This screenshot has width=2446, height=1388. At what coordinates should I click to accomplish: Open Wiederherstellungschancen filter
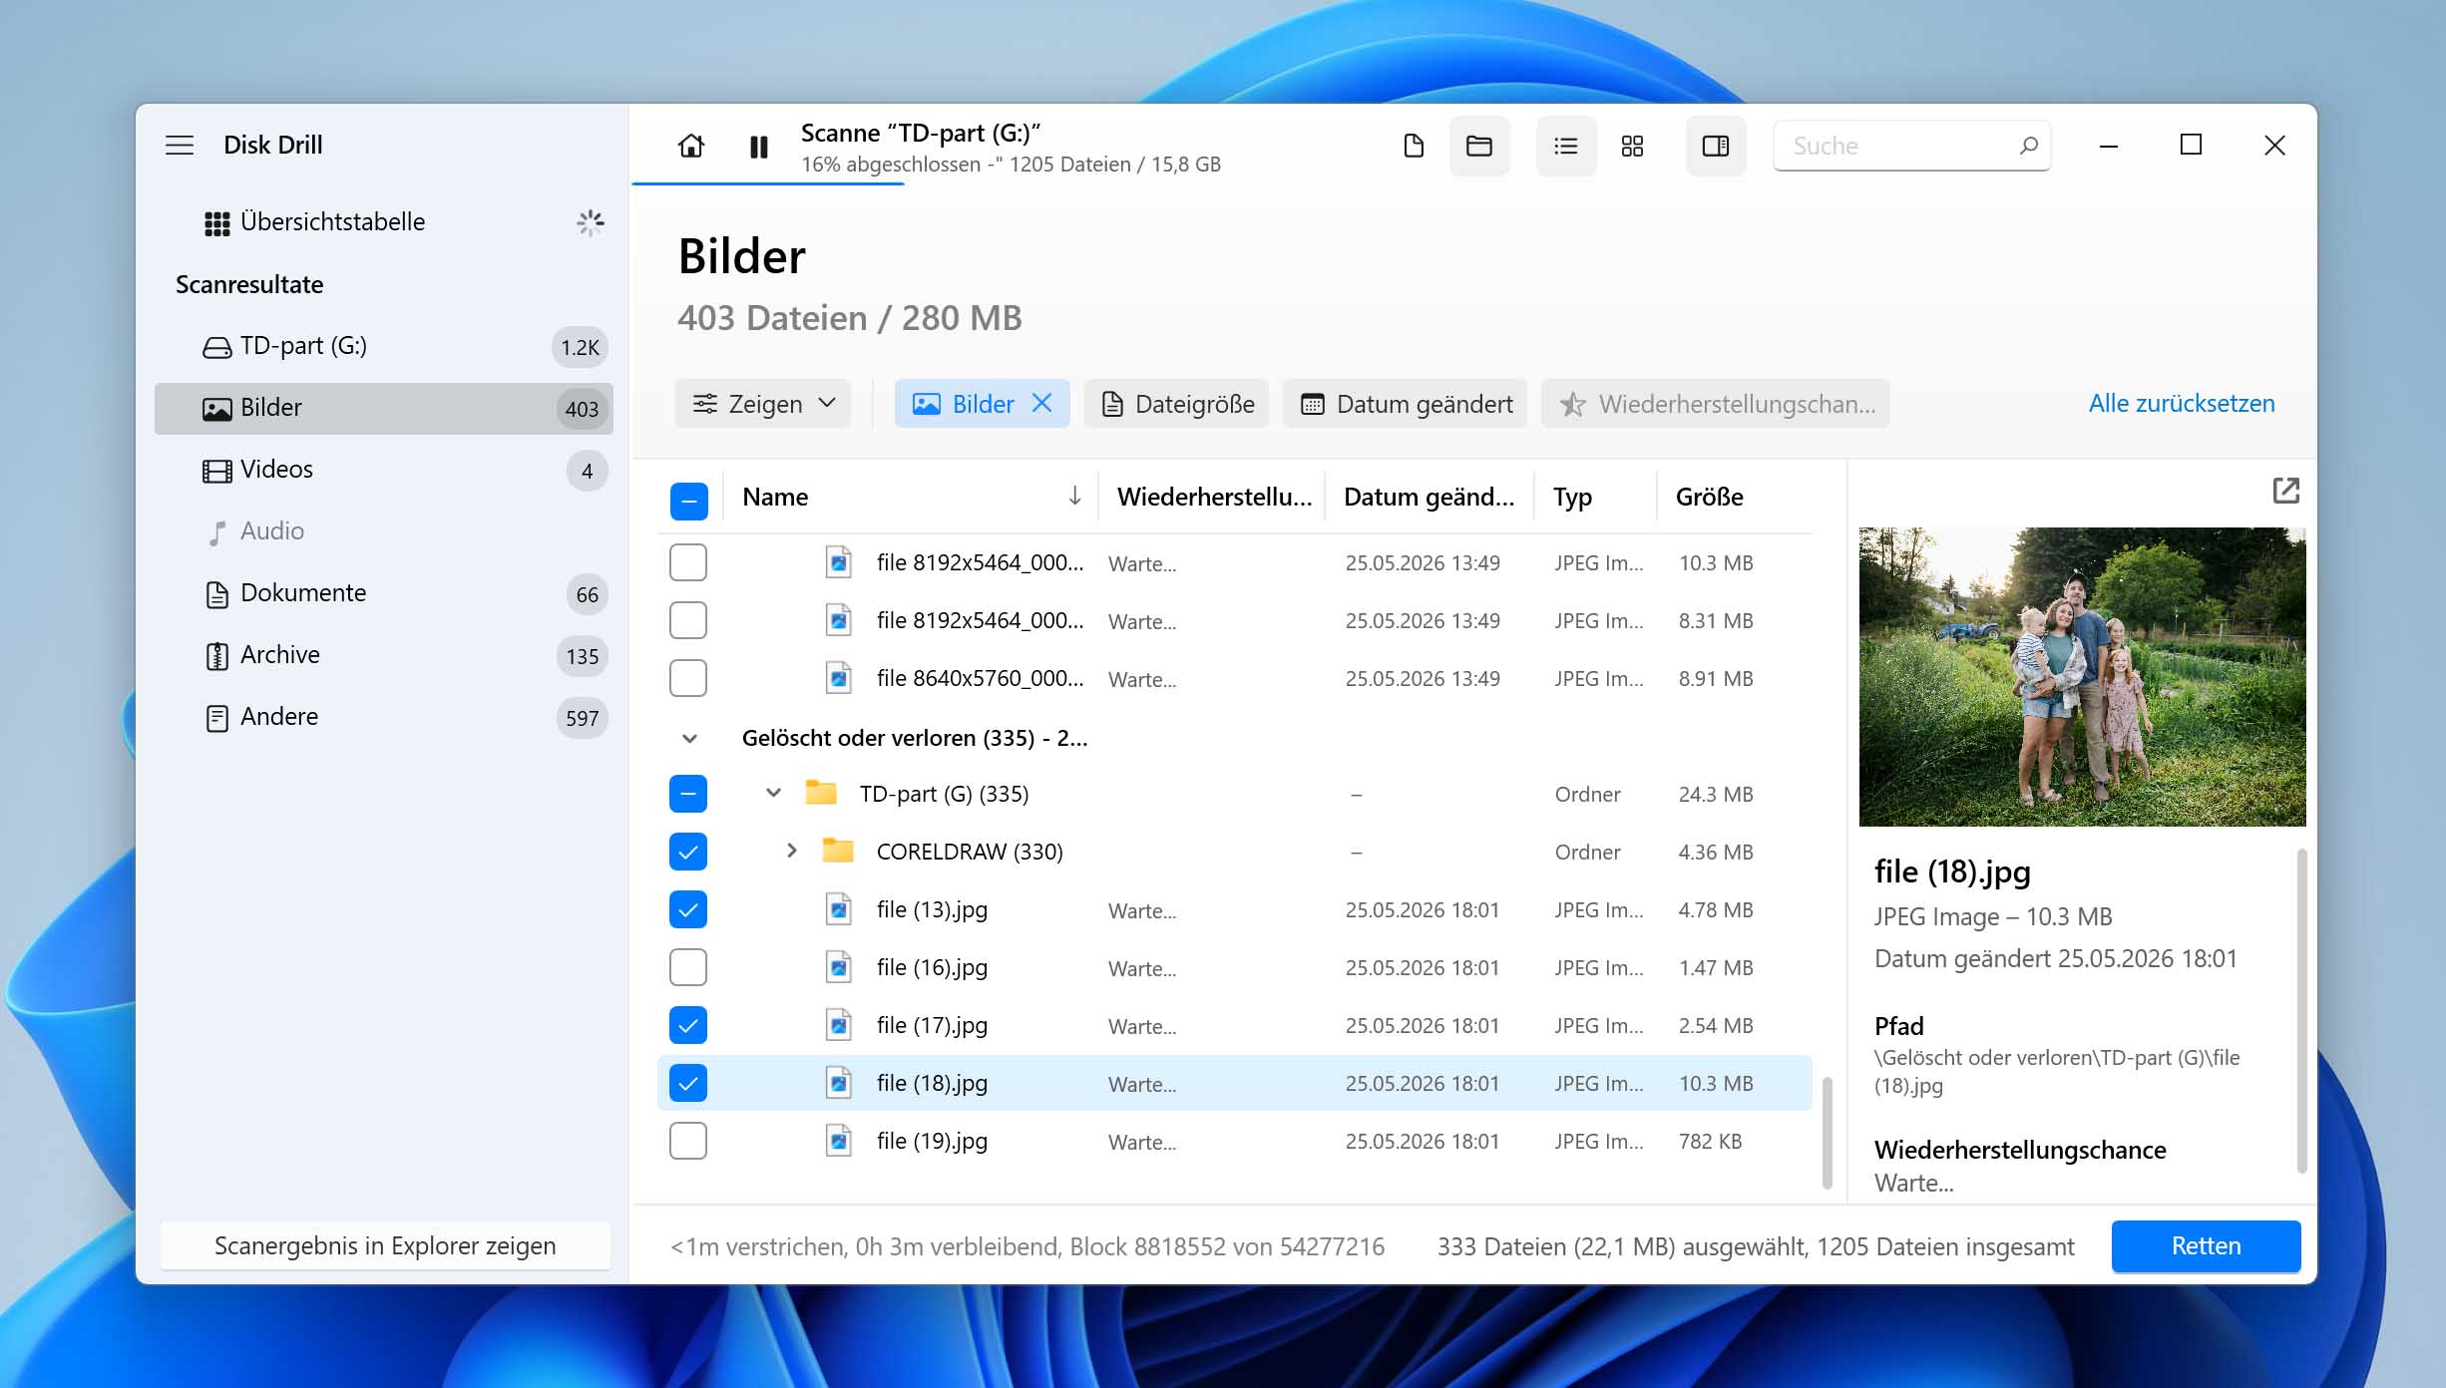[1716, 404]
